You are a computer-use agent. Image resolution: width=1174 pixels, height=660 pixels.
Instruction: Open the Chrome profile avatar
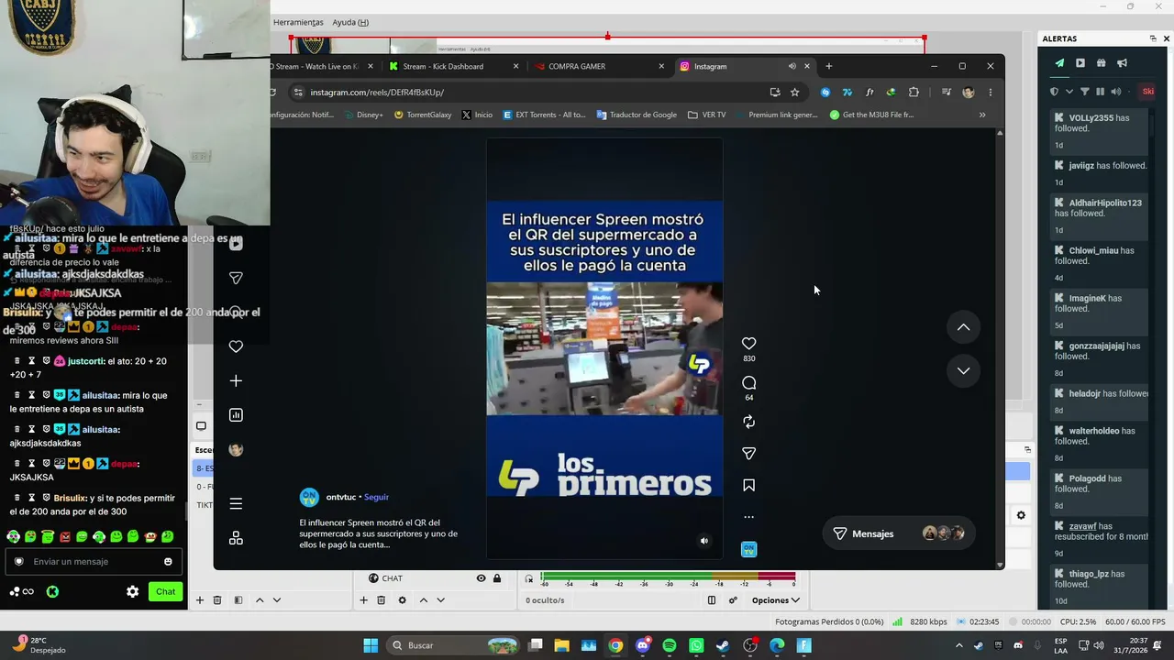point(968,92)
